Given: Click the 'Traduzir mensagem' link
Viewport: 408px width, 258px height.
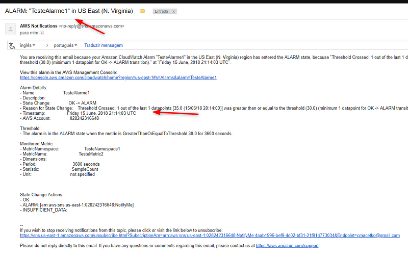Looking at the screenshot, I should pos(104,45).
